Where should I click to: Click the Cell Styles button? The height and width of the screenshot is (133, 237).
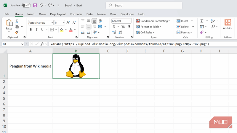pyautogui.click(x=147, y=33)
